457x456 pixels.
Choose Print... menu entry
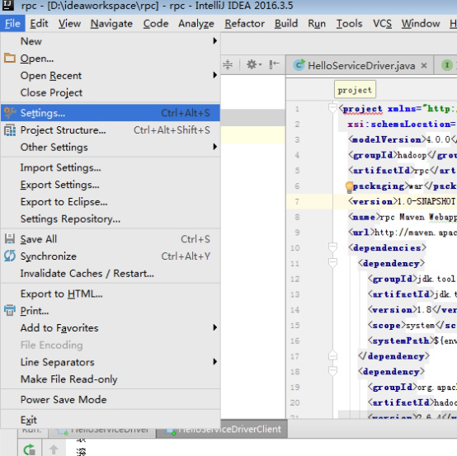[x=111, y=311]
